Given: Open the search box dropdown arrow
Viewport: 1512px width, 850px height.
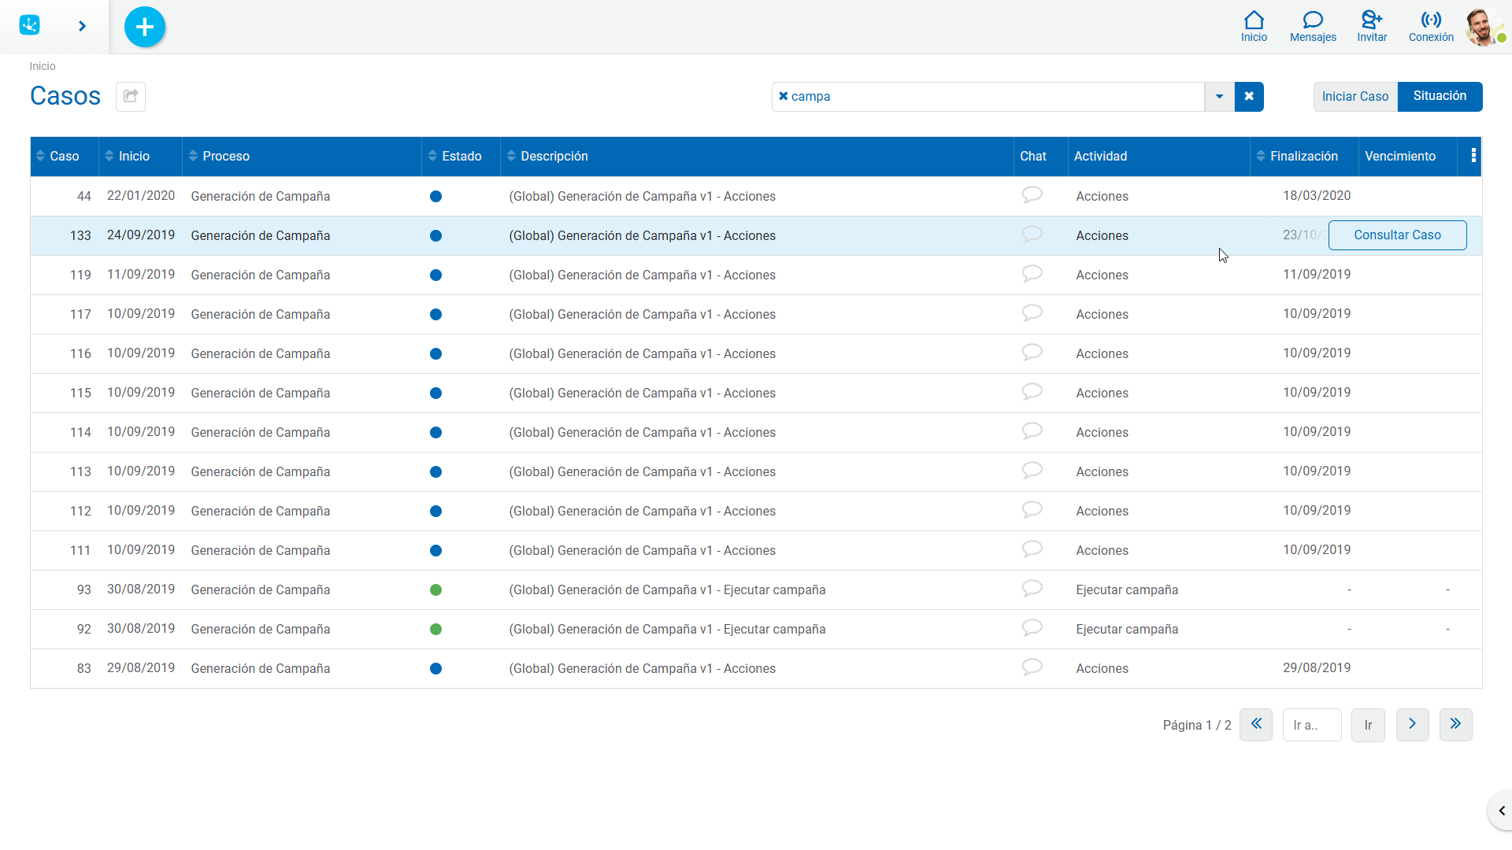Looking at the screenshot, I should point(1219,96).
